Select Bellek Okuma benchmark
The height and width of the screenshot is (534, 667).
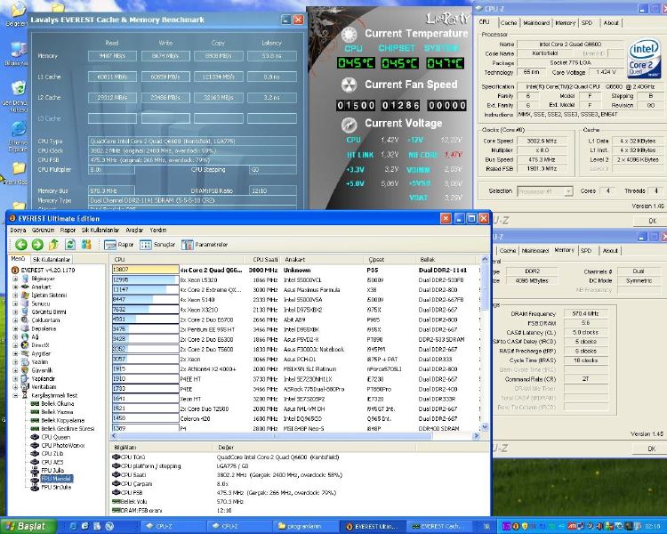[x=58, y=404]
